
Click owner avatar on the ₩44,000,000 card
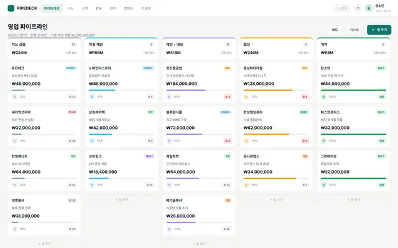point(323,97)
